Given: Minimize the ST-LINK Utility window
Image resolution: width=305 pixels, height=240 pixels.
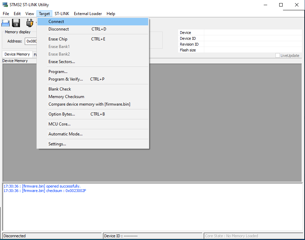Looking at the screenshot, I should 265,5.
